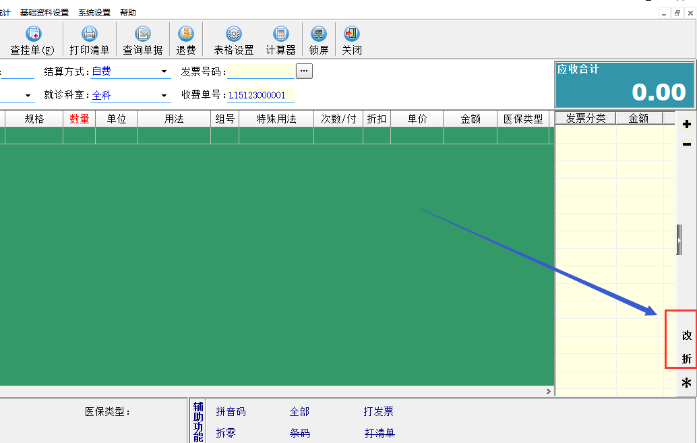Click the 发票号码 input field
The width and height of the screenshot is (697, 443).
(261, 71)
